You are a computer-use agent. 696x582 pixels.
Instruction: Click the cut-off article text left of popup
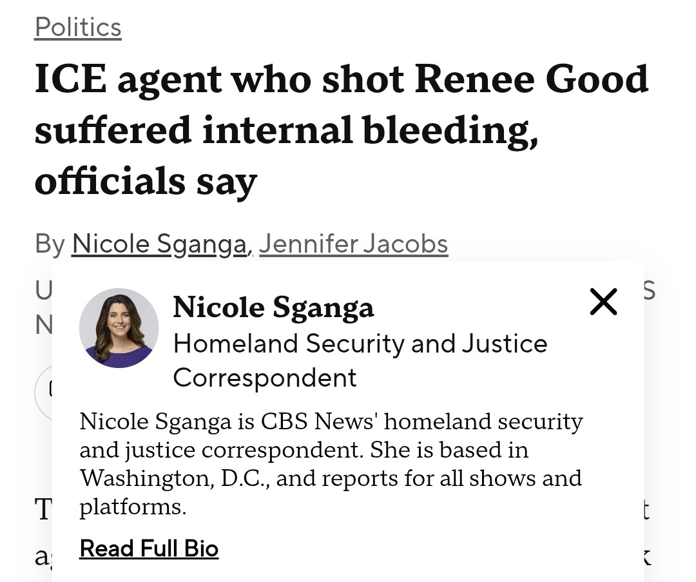(x=43, y=509)
